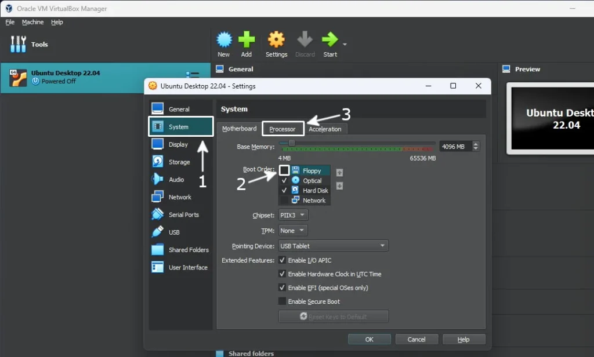Open the TPM None dropdown

coord(293,230)
